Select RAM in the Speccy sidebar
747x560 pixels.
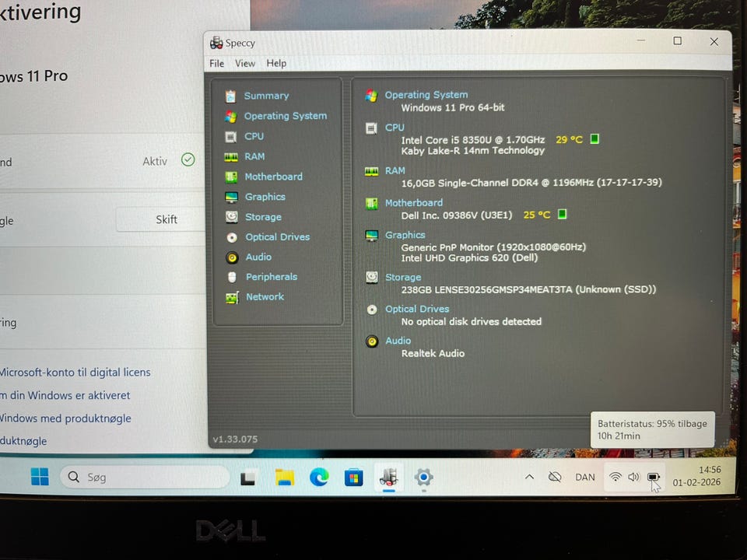(x=254, y=156)
